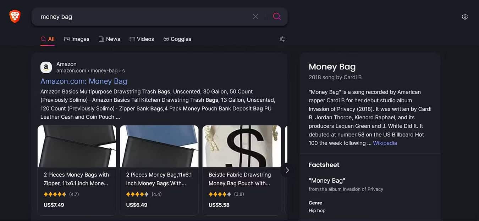Select the All tab

[x=48, y=39]
